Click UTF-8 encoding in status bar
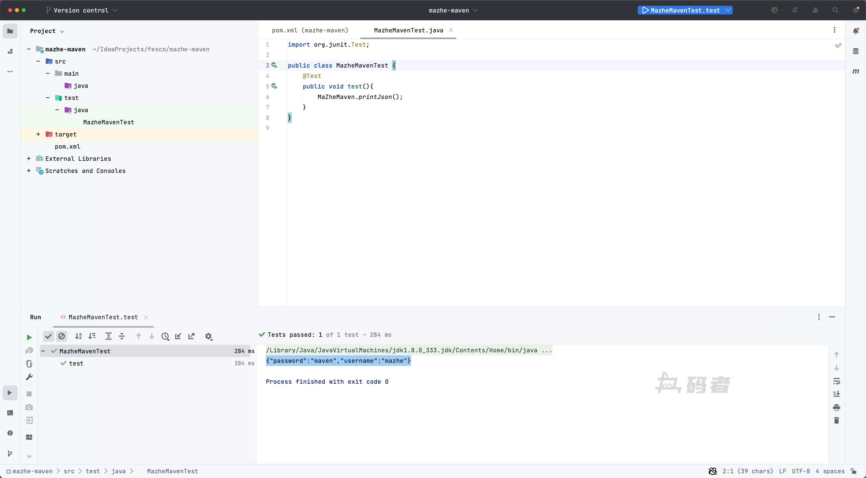The image size is (866, 478). coord(801,471)
